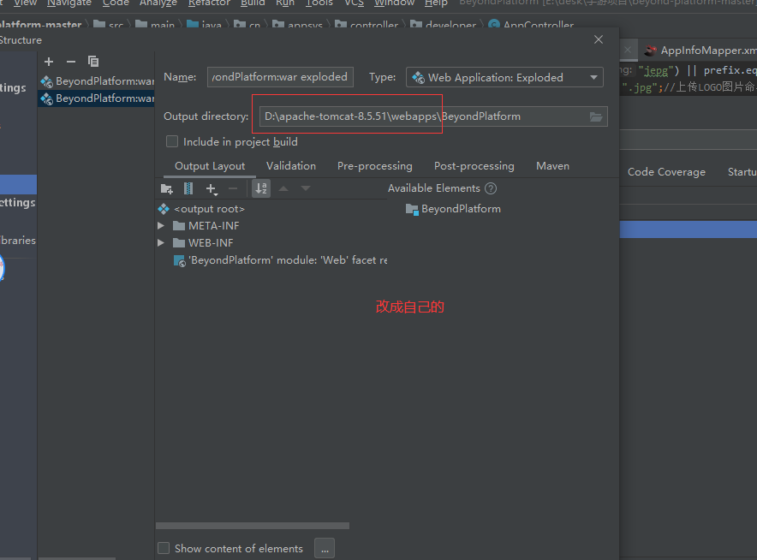
Task: Select BeyondPlatform under Available Elements
Action: [x=453, y=209]
